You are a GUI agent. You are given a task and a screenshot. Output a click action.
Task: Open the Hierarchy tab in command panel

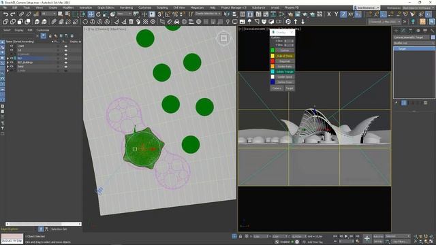[x=410, y=30]
